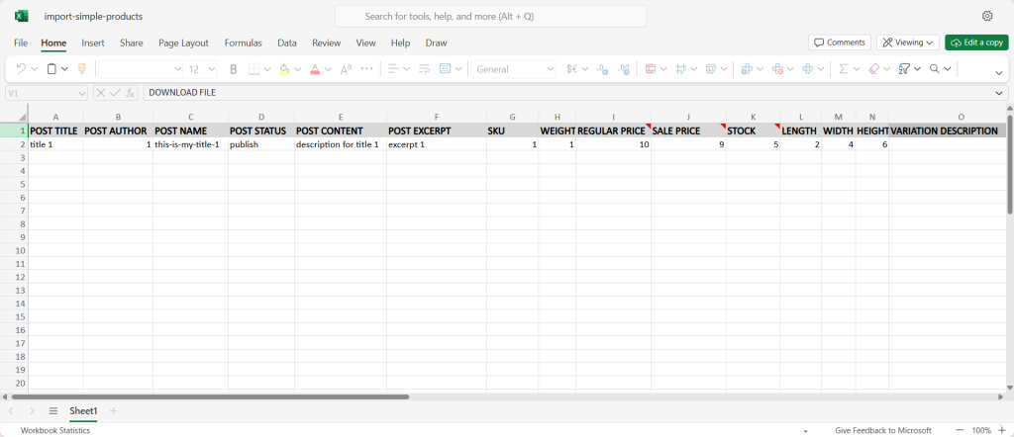Click the Sort and Filter icon
This screenshot has height=437, width=1014.
tap(904, 69)
